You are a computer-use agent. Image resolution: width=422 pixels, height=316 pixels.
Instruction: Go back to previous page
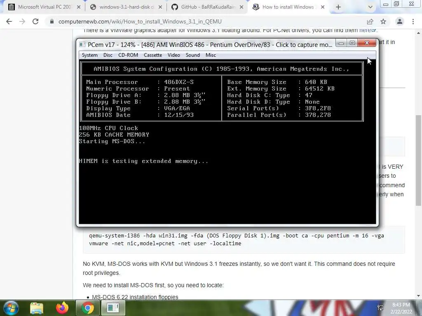[x=9, y=21]
